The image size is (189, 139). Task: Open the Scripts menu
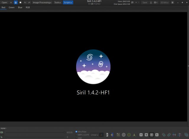coord(68,2)
